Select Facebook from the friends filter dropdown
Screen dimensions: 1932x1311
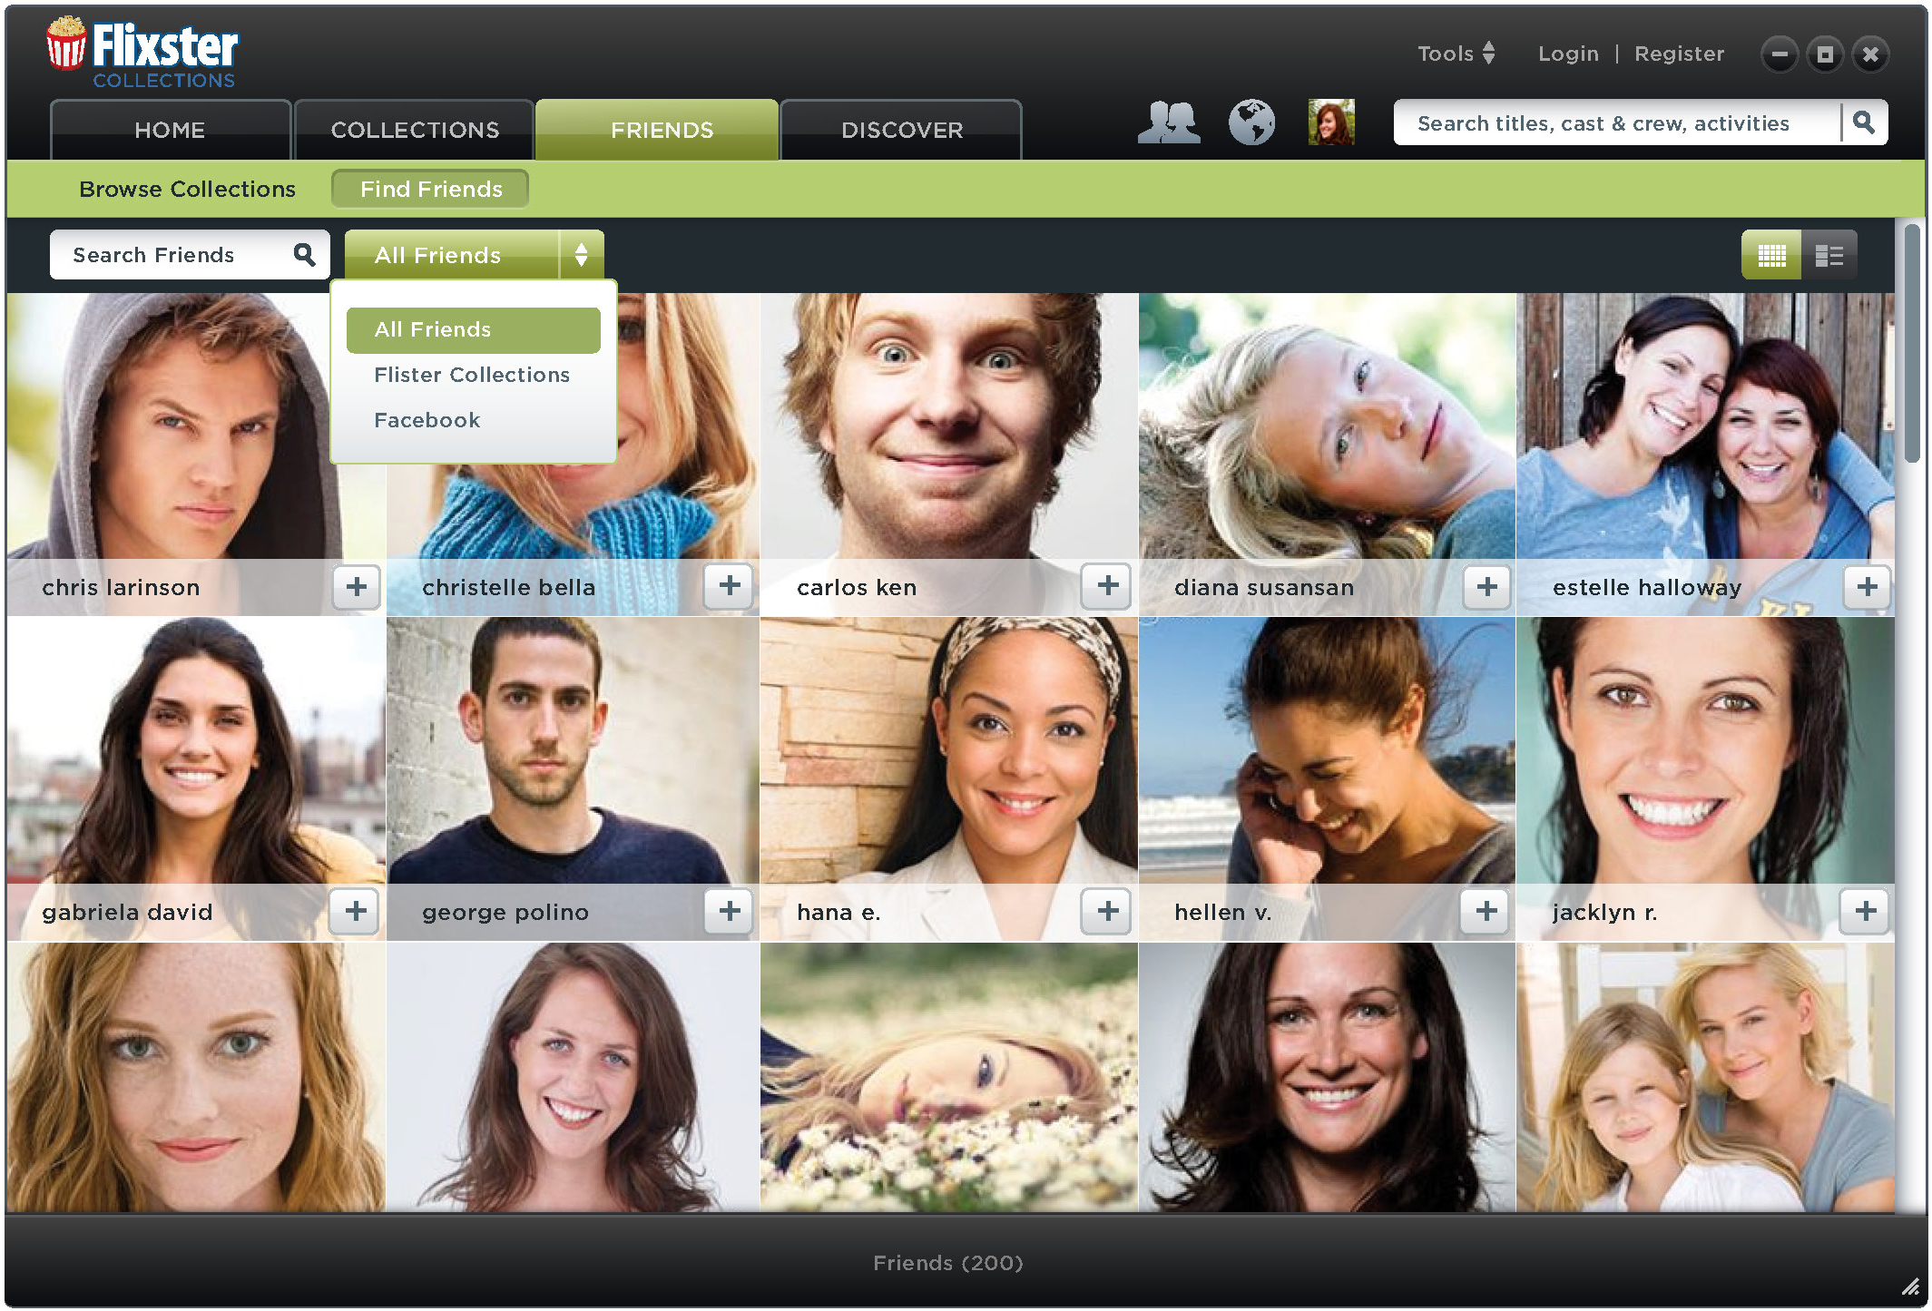(427, 420)
